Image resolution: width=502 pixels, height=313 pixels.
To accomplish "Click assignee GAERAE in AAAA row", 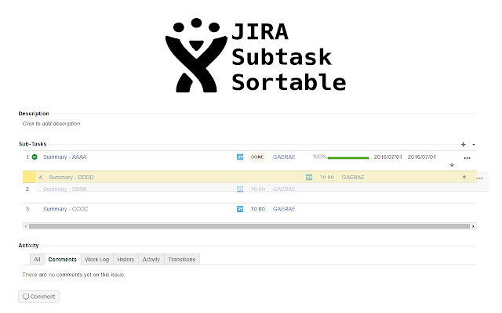I will point(284,156).
